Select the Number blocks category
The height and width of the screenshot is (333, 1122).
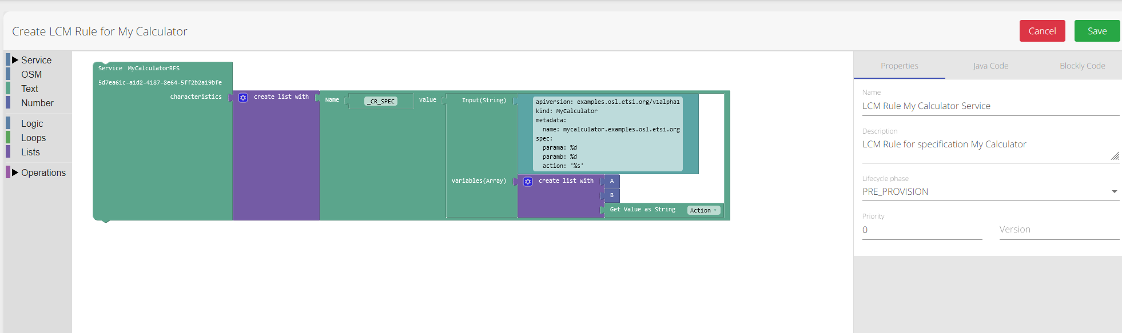[x=37, y=103]
